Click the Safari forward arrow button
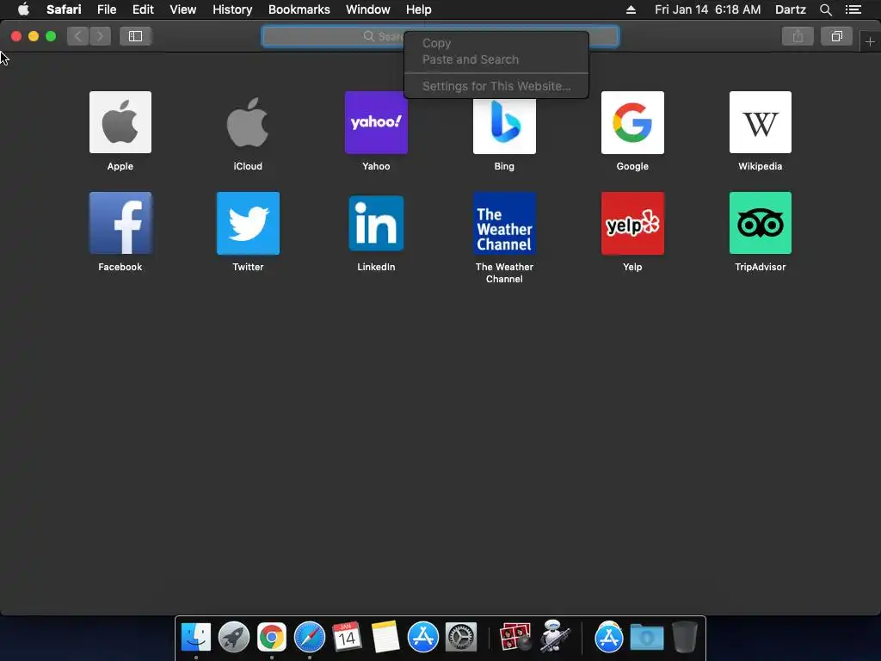The width and height of the screenshot is (881, 661). click(x=100, y=36)
